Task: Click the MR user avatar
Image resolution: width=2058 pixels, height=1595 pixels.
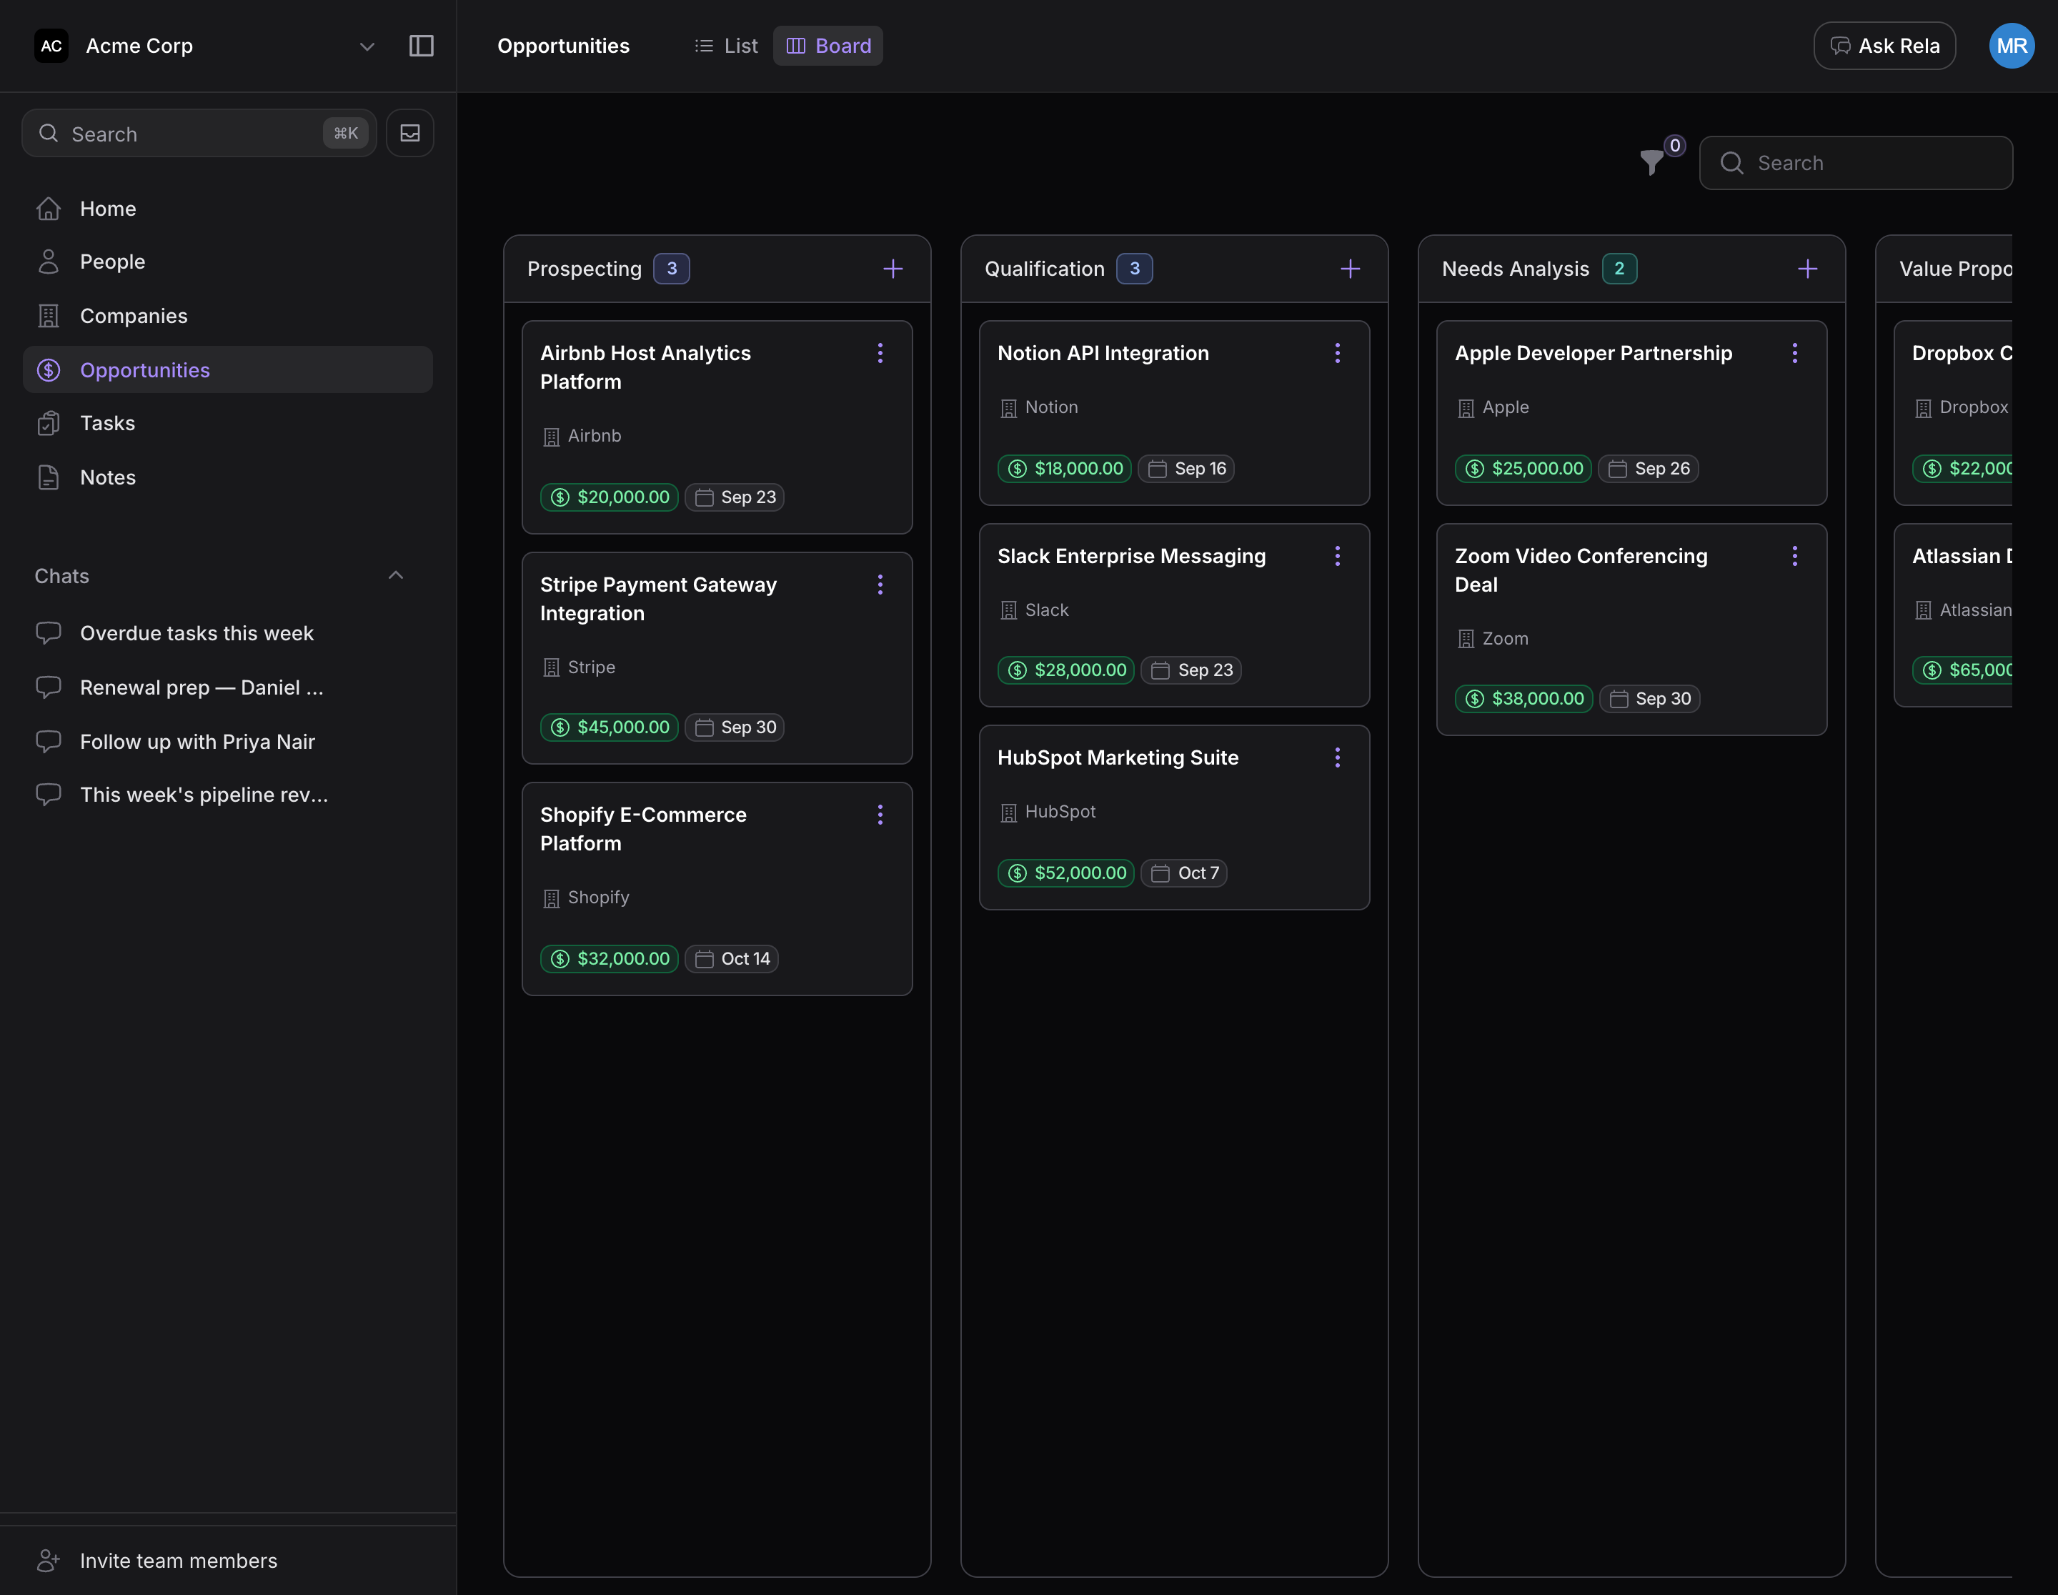Action: 2011,45
